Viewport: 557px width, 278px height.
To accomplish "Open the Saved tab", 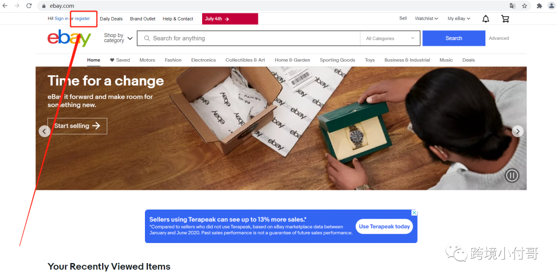I will click(x=120, y=60).
